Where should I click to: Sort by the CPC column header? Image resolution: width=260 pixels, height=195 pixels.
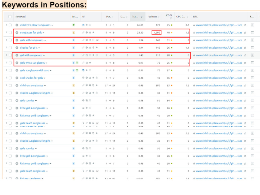183,17
